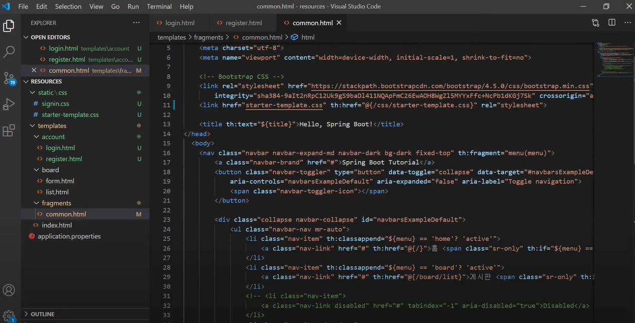Open the Terminal menu
Image resolution: width=635 pixels, height=323 pixels.
click(x=160, y=7)
